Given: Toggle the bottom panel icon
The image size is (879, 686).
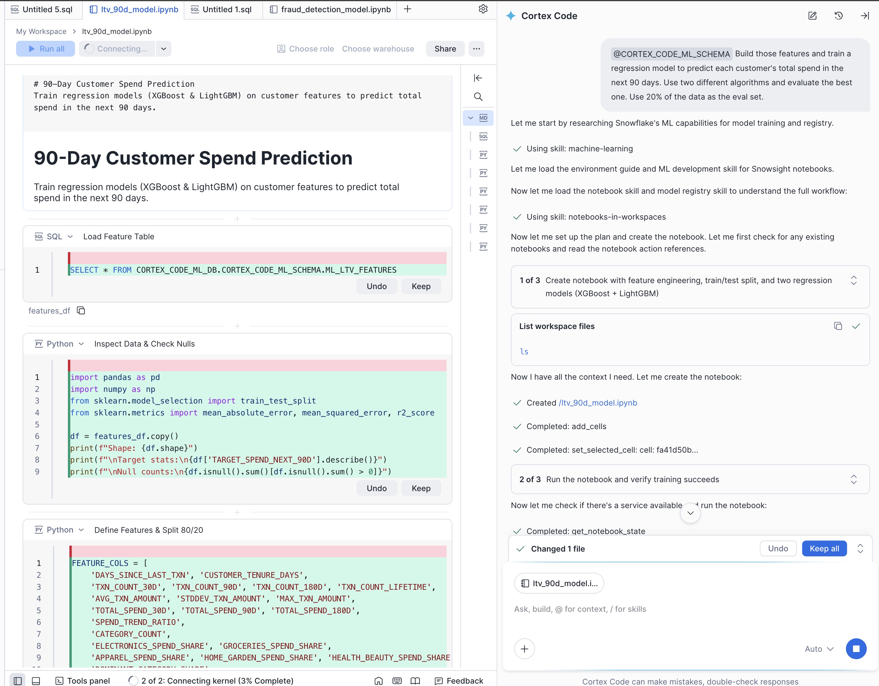Looking at the screenshot, I should [36, 680].
